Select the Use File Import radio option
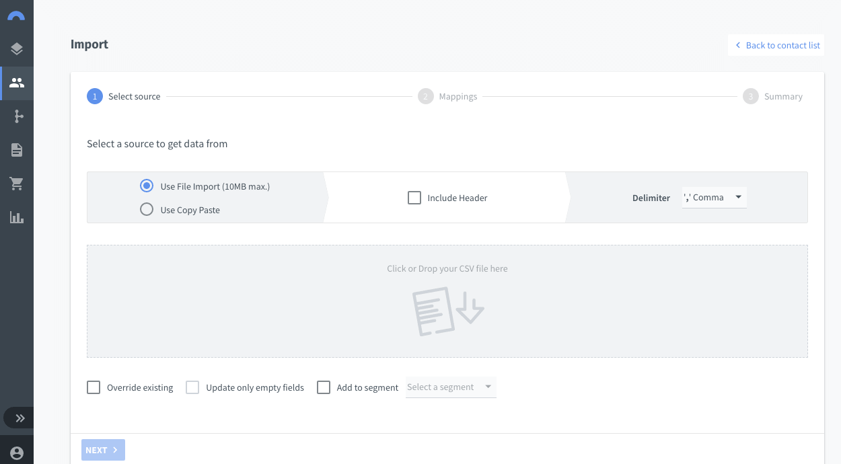 pyautogui.click(x=147, y=186)
